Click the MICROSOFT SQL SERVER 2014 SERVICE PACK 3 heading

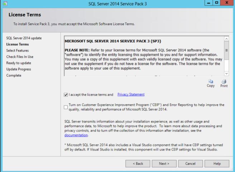(x=113, y=41)
